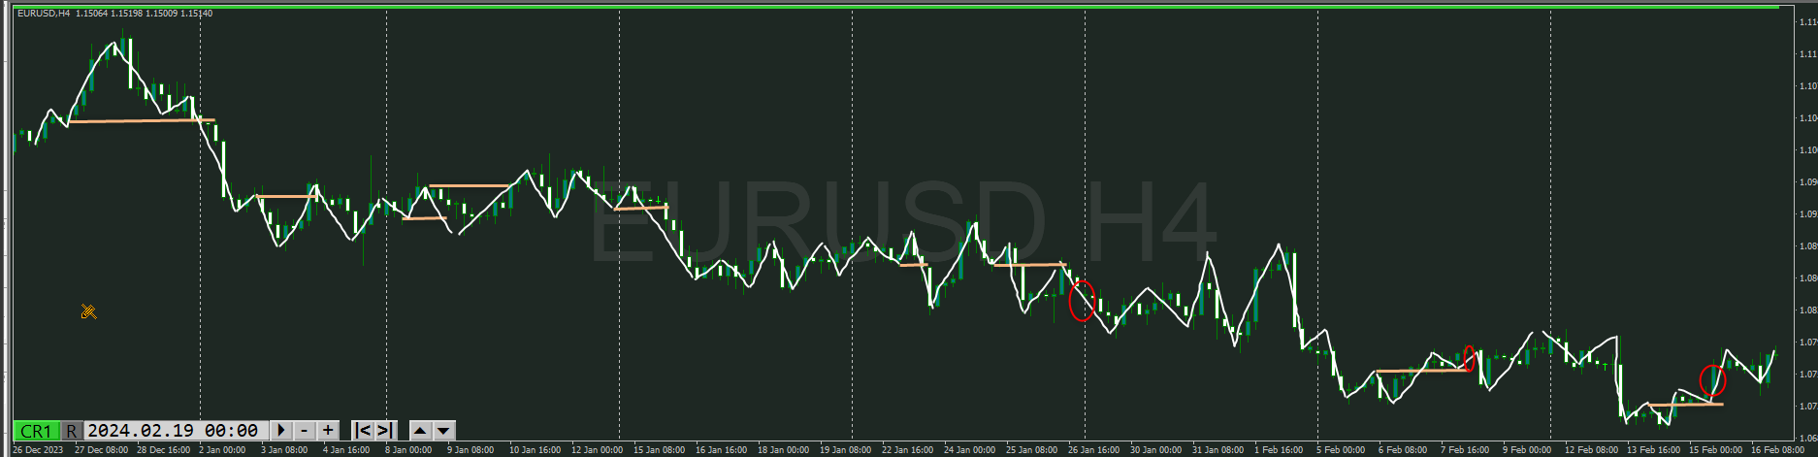Image resolution: width=1818 pixels, height=457 pixels.
Task: Click the up triangle arrow button
Action: (420, 430)
